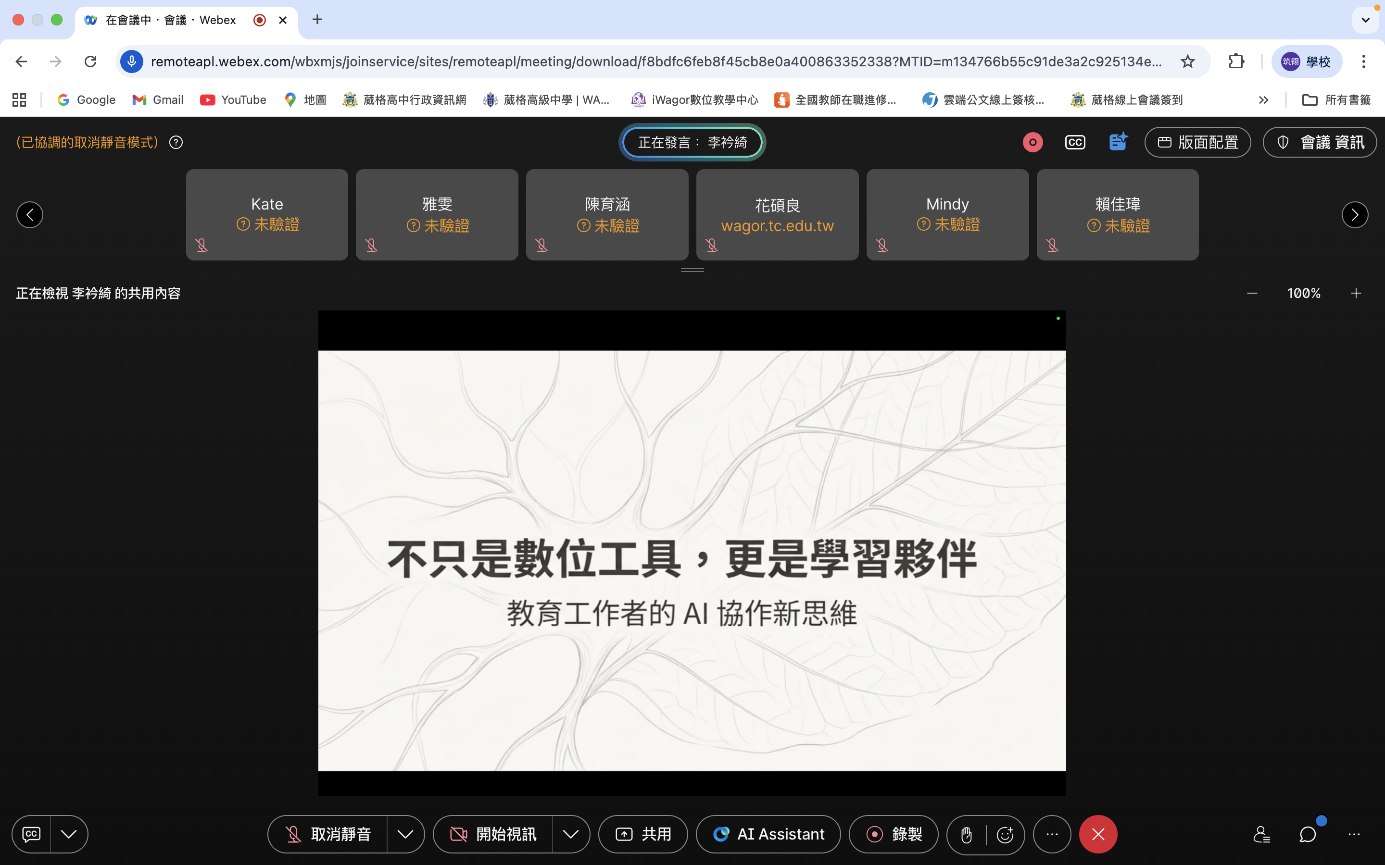Click the red recording indicator icon

[1032, 142]
